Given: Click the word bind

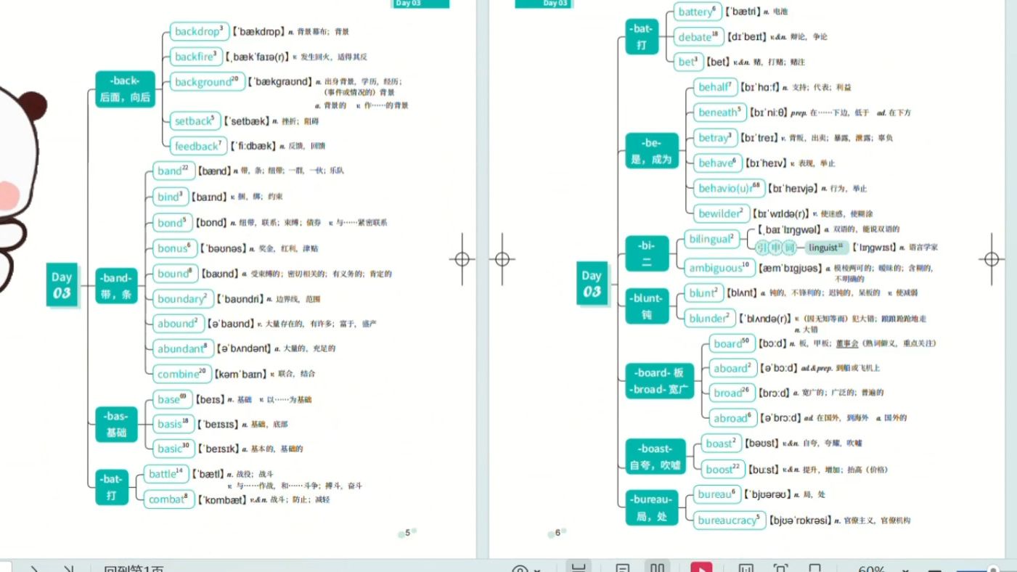Looking at the screenshot, I should (x=171, y=197).
